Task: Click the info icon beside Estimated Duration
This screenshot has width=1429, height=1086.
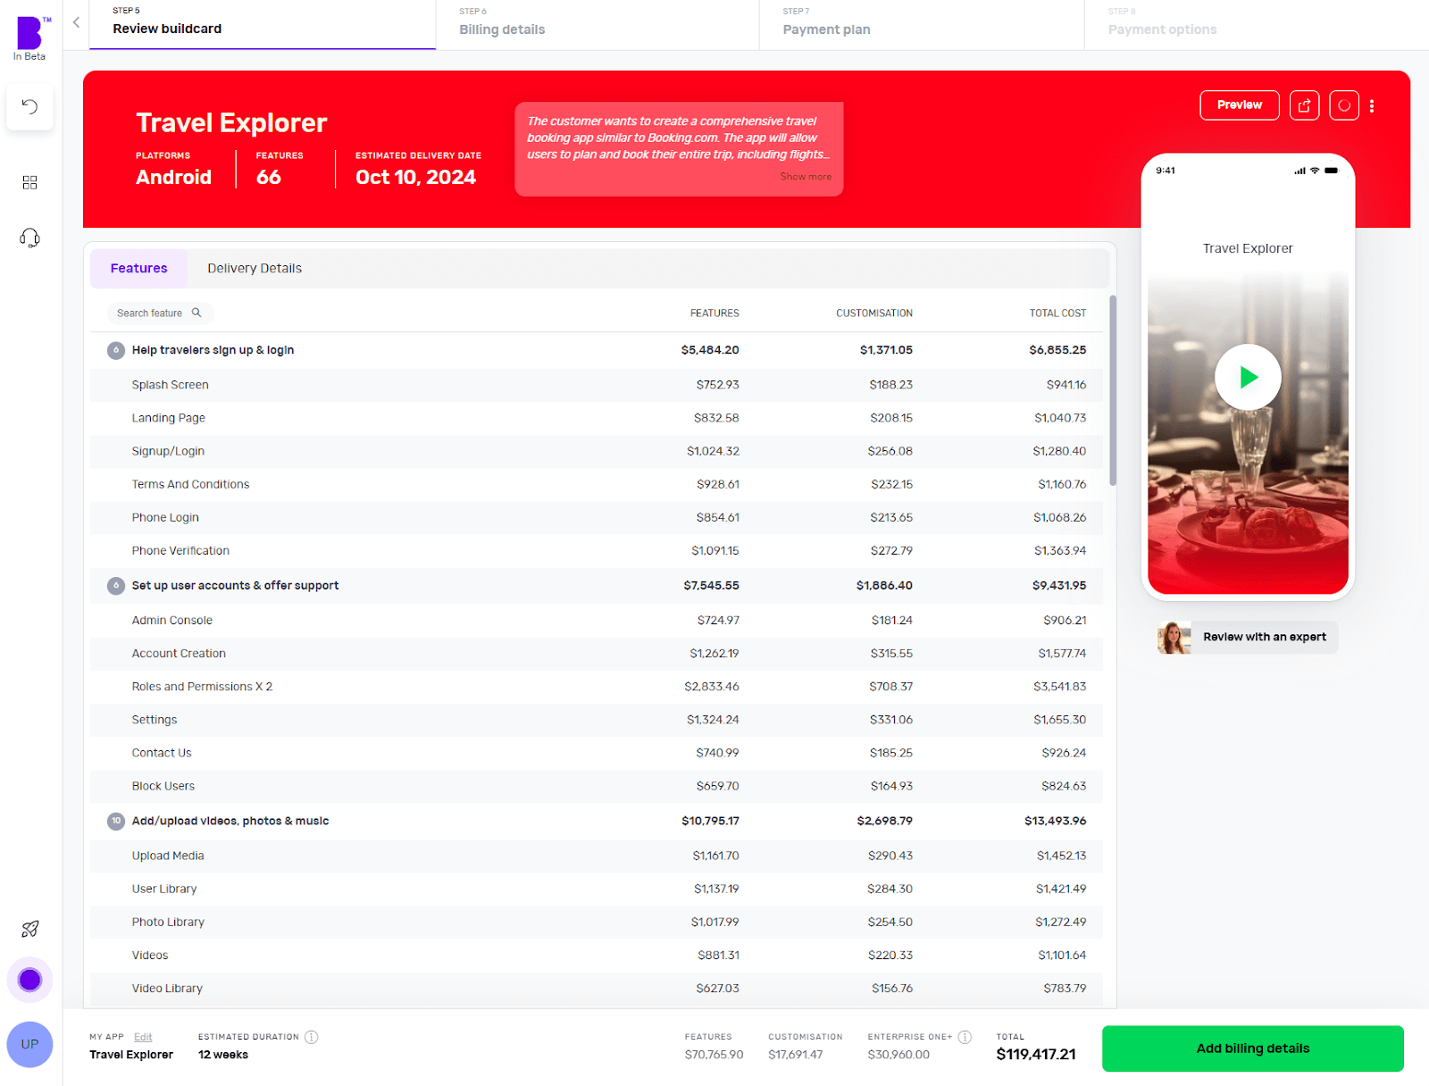Action: pyautogui.click(x=311, y=1037)
